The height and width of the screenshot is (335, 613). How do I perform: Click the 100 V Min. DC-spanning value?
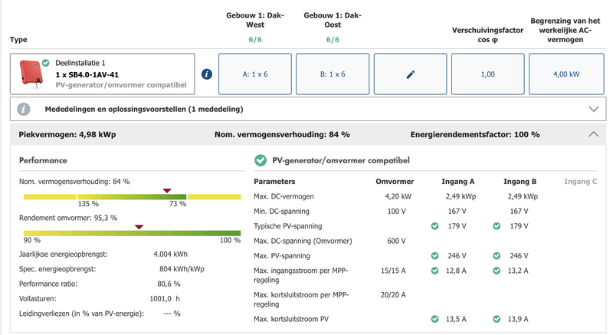point(396,211)
